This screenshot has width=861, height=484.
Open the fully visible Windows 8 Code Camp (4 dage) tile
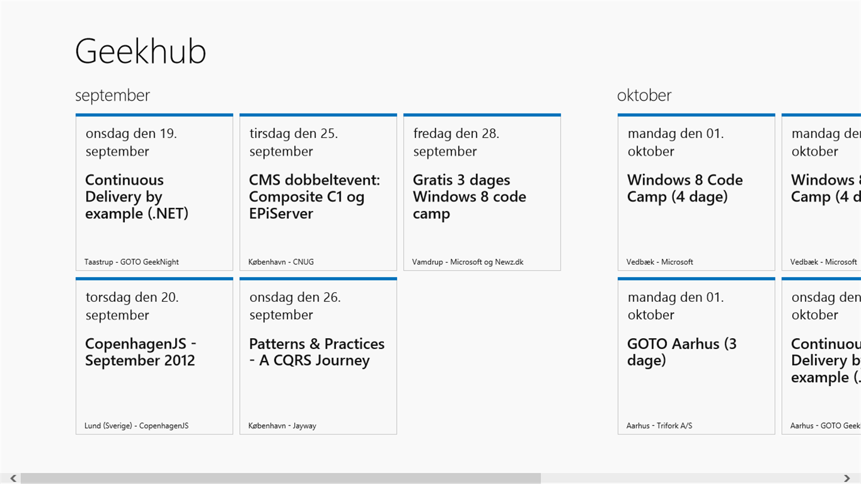pyautogui.click(x=696, y=192)
